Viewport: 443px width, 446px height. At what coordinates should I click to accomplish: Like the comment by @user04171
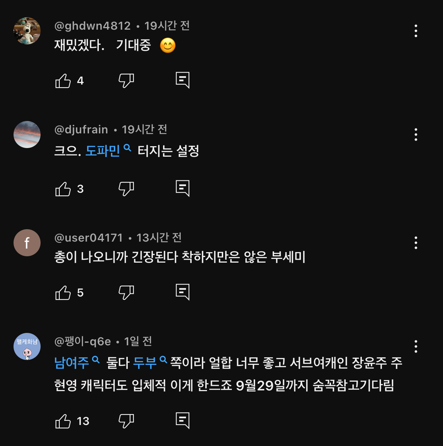tap(63, 293)
